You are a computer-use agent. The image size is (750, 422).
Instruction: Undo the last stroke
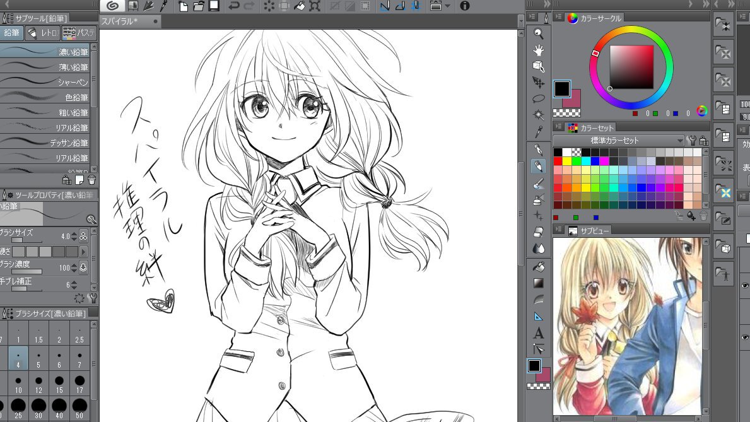(234, 6)
